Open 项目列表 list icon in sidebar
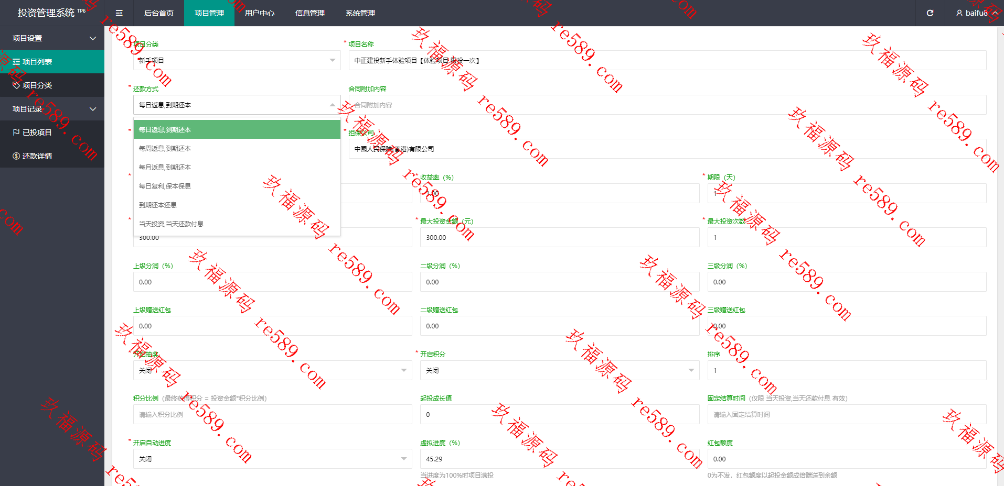The height and width of the screenshot is (486, 1004). coord(16,62)
